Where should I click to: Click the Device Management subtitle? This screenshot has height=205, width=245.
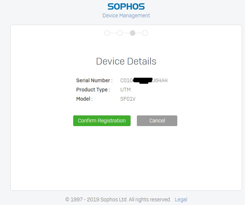point(126,15)
